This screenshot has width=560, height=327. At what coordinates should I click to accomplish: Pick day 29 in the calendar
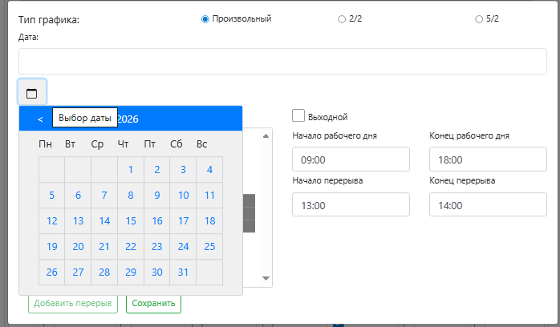[131, 272]
